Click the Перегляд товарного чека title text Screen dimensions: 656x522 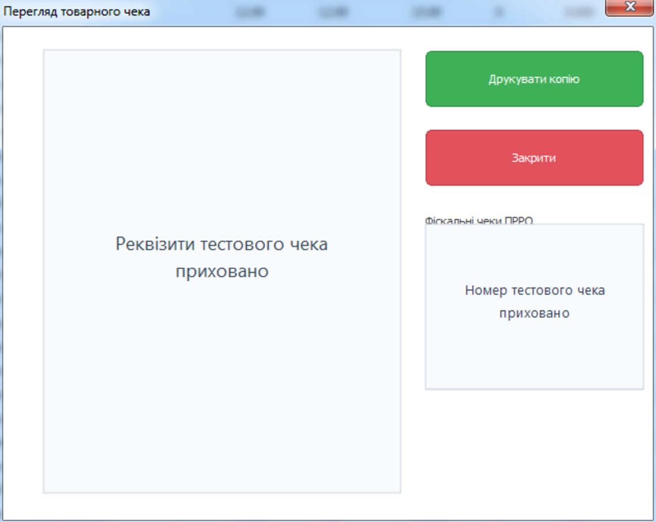point(77,12)
